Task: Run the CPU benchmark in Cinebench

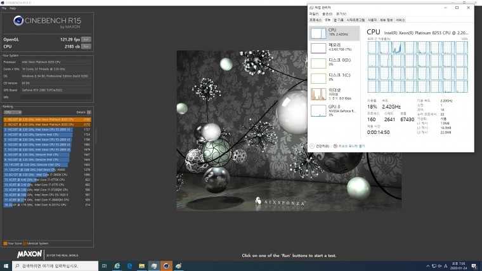Action: [x=86, y=46]
